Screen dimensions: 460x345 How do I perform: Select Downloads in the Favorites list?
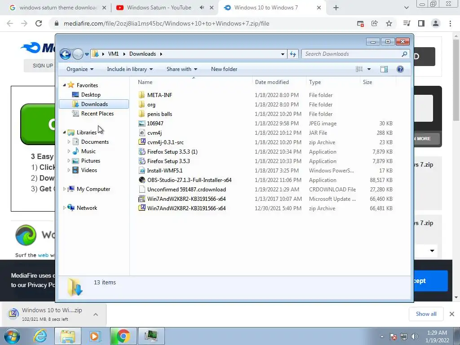94,104
